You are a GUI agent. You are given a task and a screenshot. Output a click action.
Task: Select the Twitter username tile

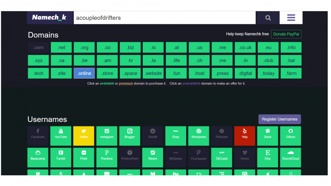tap(84, 136)
